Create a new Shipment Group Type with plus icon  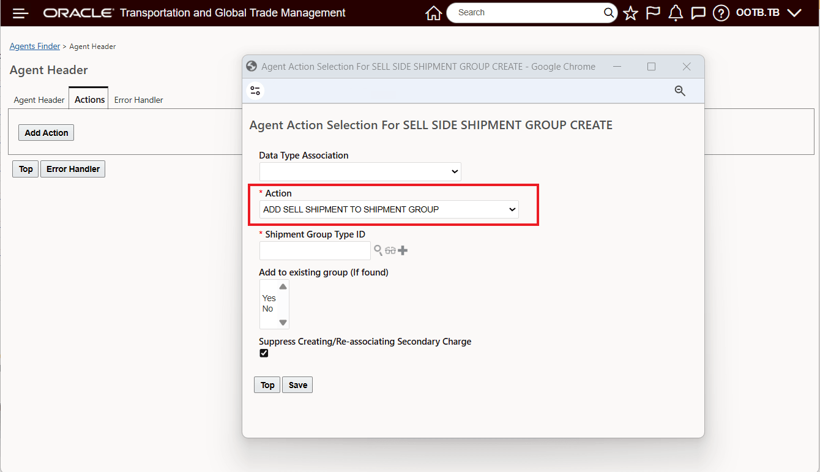[402, 250]
